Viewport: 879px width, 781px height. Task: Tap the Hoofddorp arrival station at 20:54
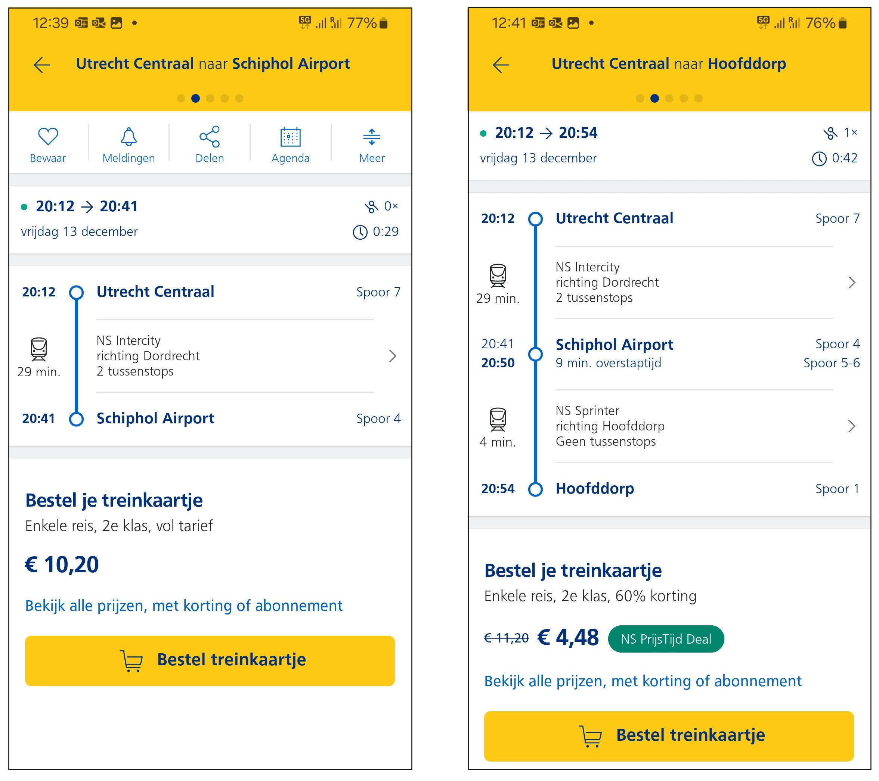click(595, 489)
